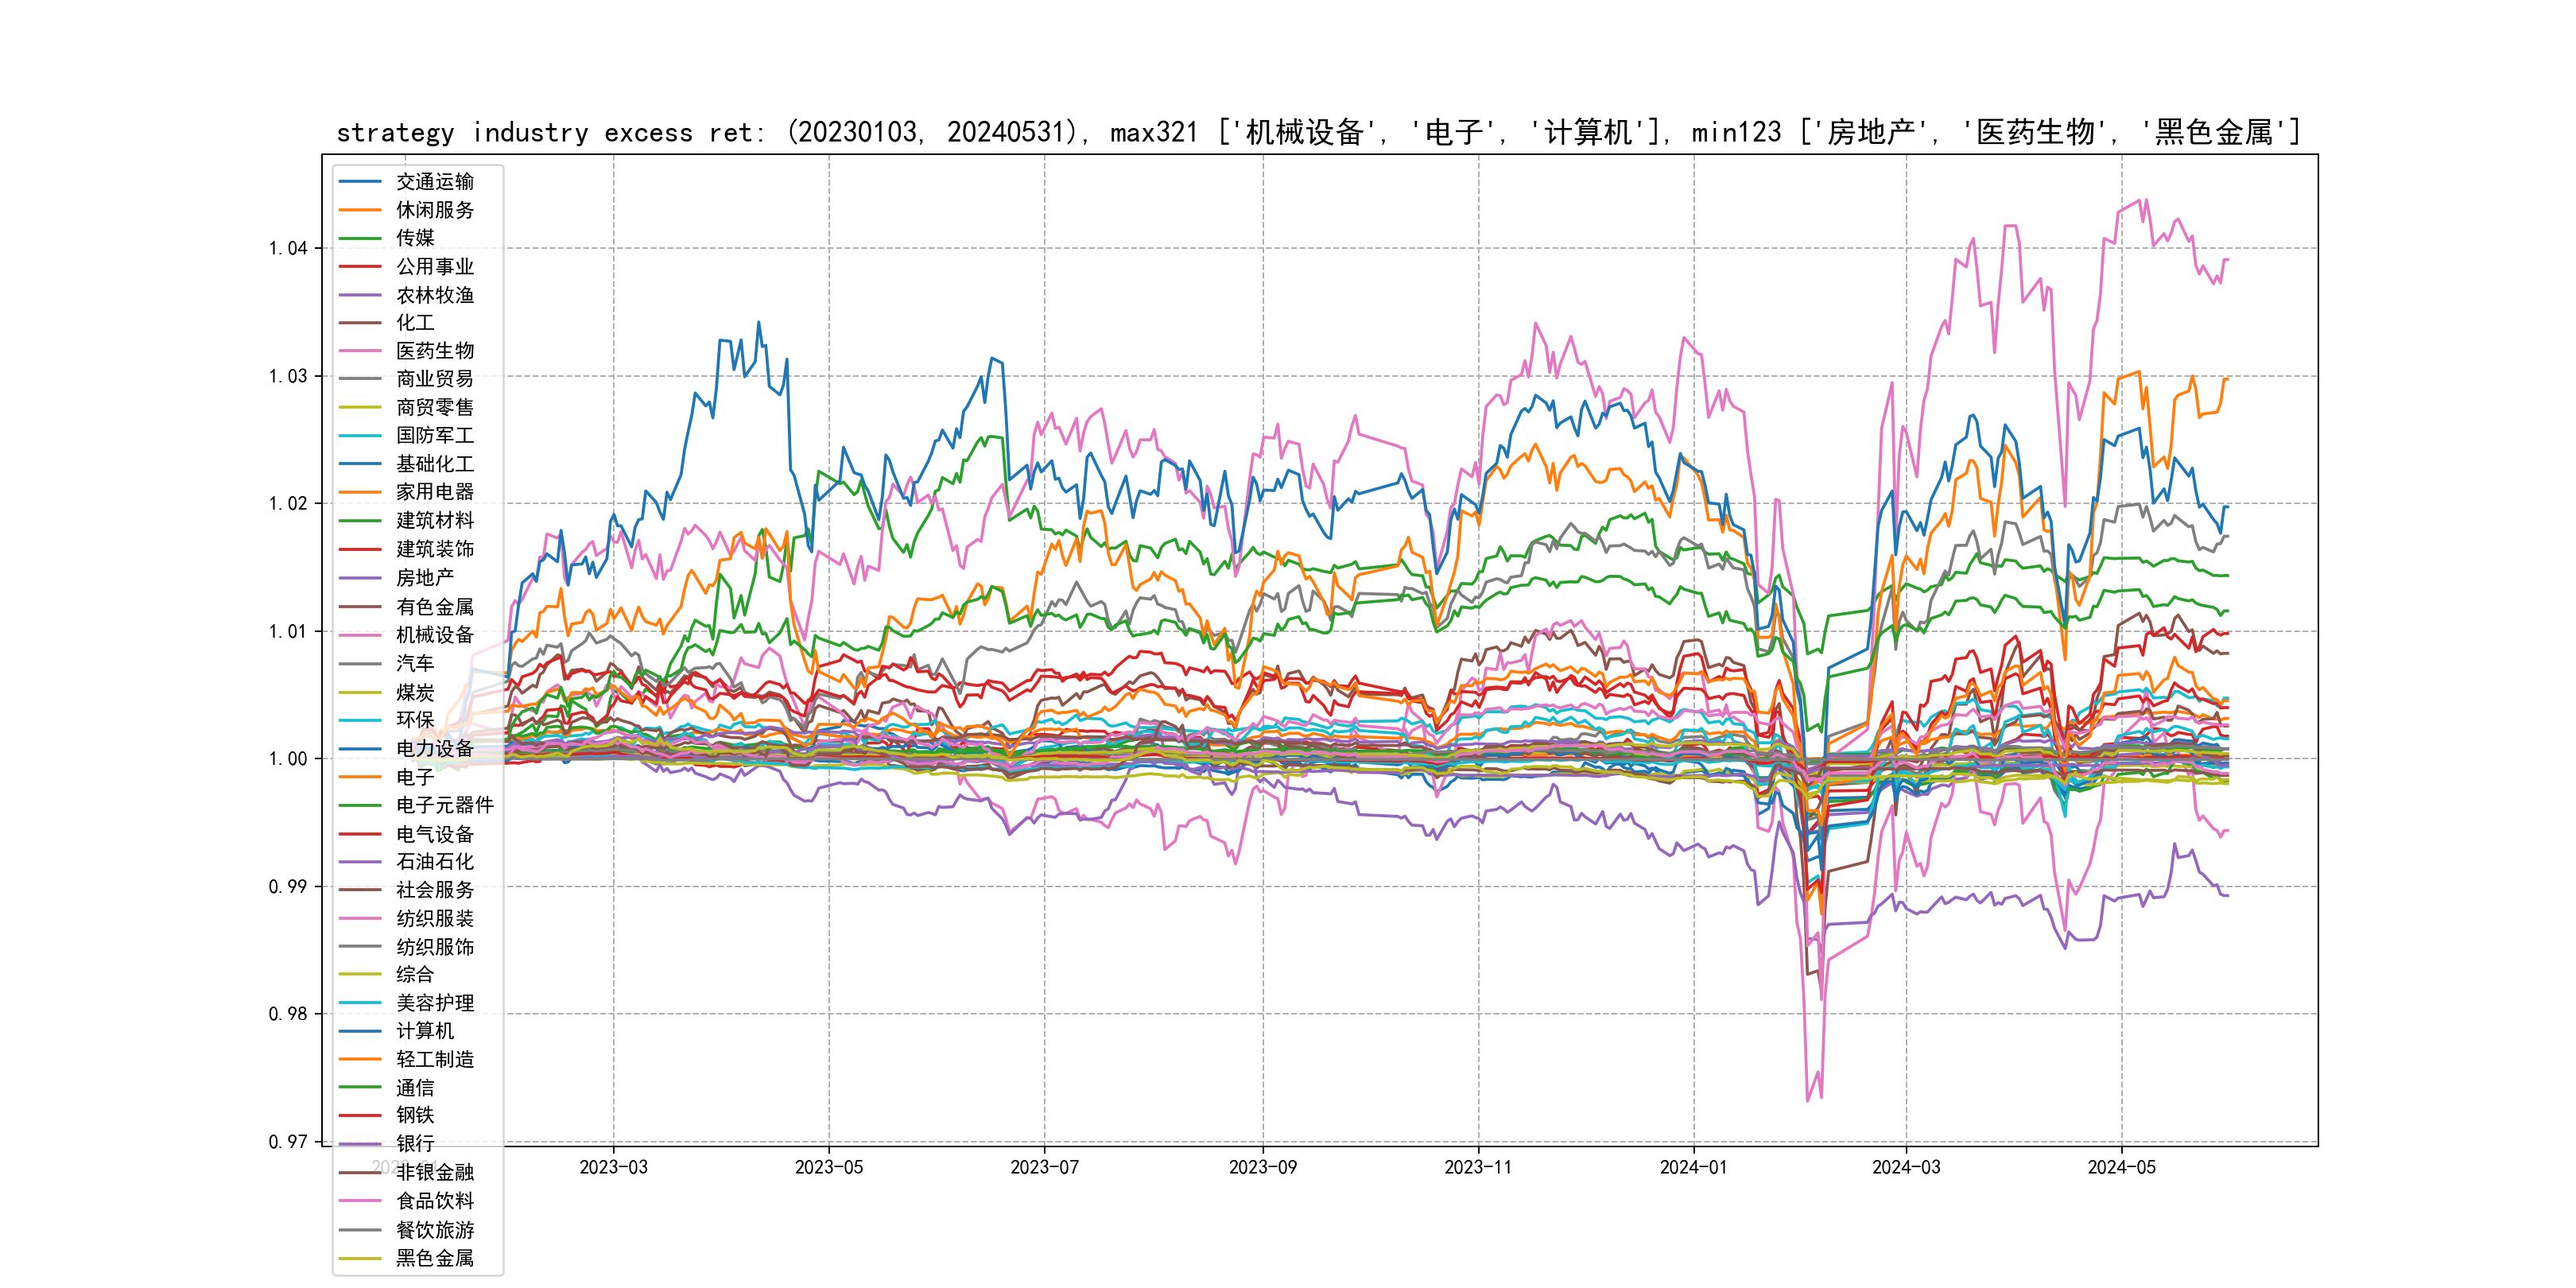This screenshot has width=2576, height=1288.
Task: Click the 1.04 y-axis tick label
Action: click(x=288, y=248)
